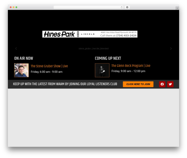Viewport: 187px width, 158px height.
Task: Go to next slide with right arrow
Action: (x=171, y=49)
